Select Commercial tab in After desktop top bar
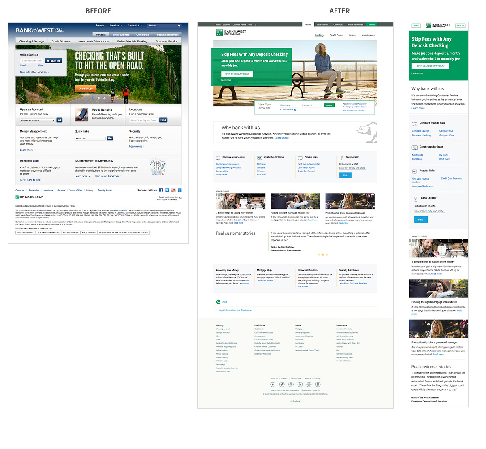The width and height of the screenshot is (486, 449). (338, 24)
